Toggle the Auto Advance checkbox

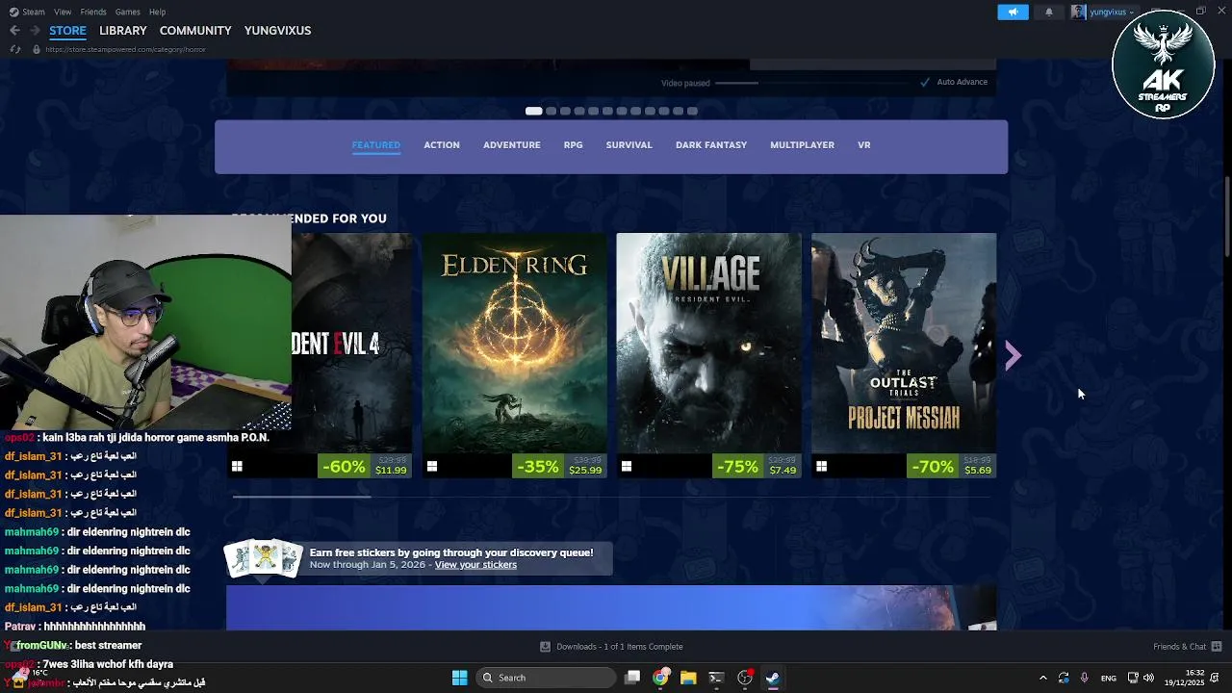click(x=925, y=83)
